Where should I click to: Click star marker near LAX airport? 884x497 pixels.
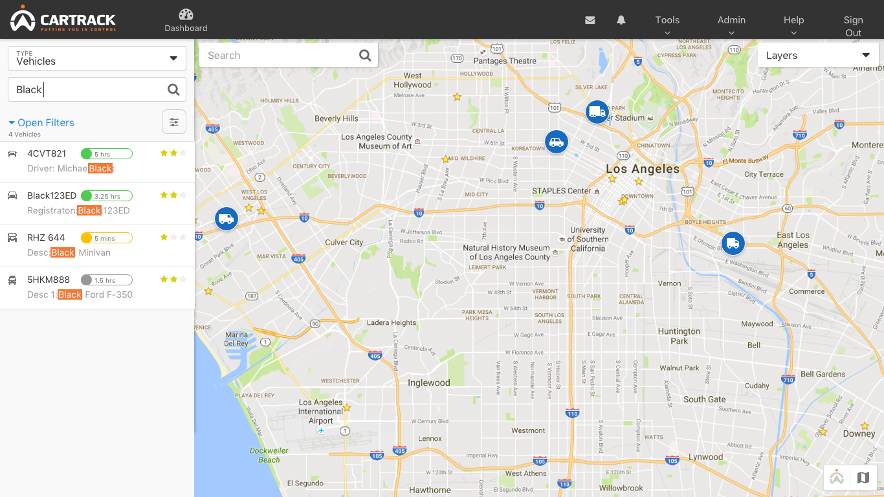[x=347, y=407]
